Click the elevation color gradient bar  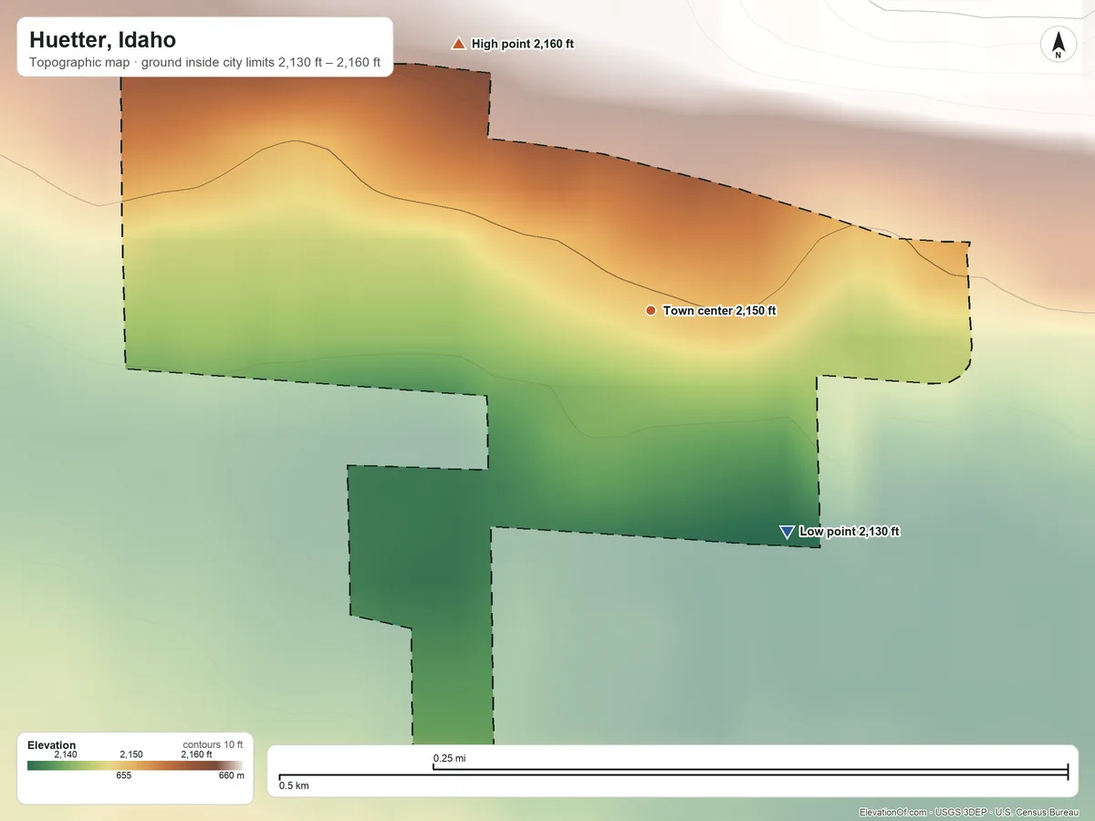(x=136, y=765)
